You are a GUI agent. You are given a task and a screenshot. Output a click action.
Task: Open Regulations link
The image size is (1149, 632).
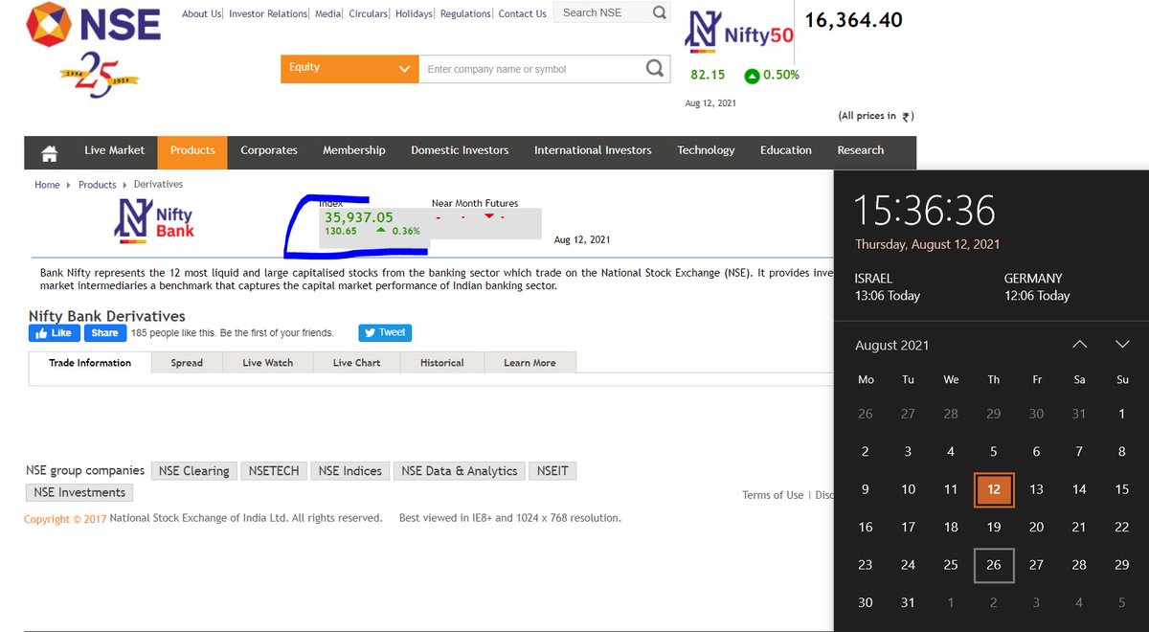click(x=465, y=13)
